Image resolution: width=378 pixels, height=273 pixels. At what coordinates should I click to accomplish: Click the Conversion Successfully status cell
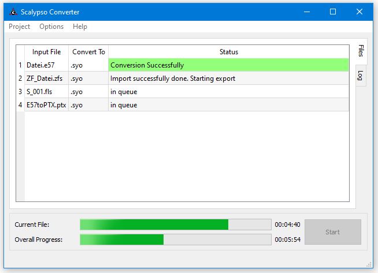click(x=228, y=65)
